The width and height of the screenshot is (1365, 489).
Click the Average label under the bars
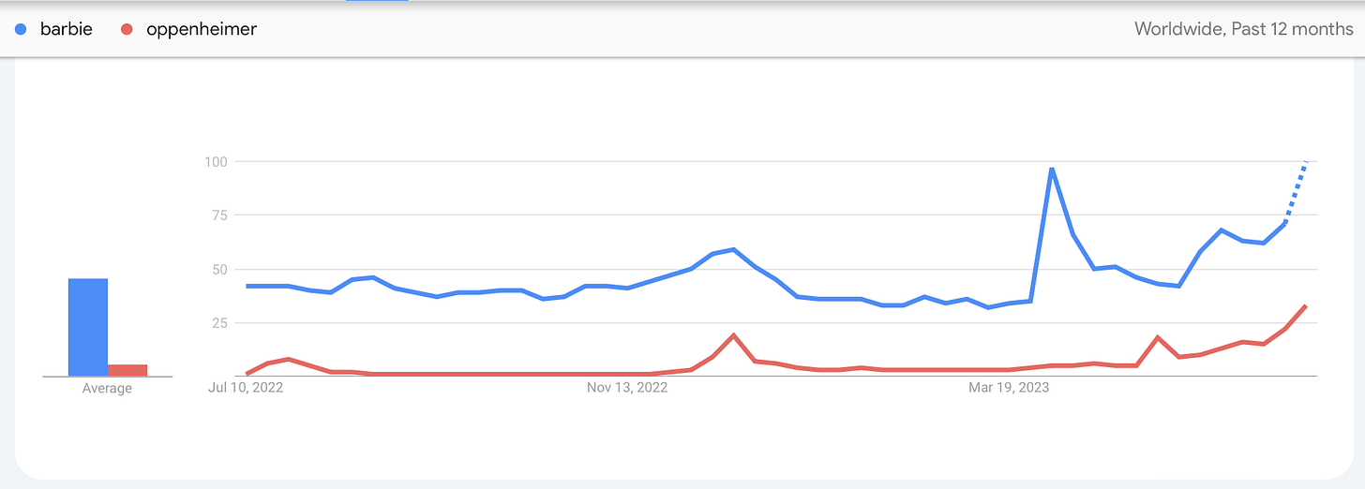coord(107,388)
